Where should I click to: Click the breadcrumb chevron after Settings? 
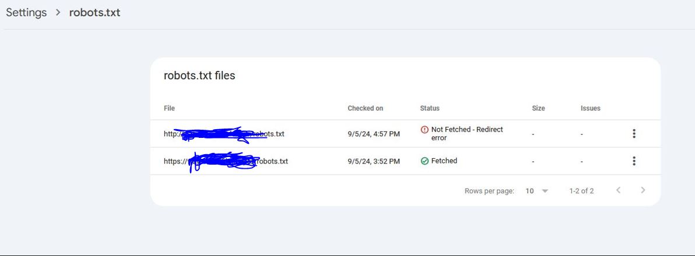point(58,12)
